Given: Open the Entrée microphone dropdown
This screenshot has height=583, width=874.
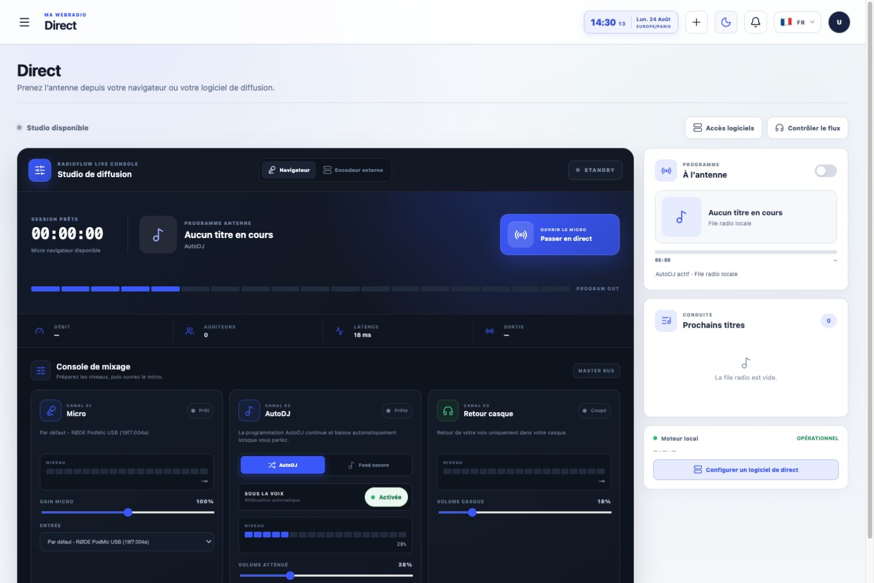Looking at the screenshot, I should [127, 542].
